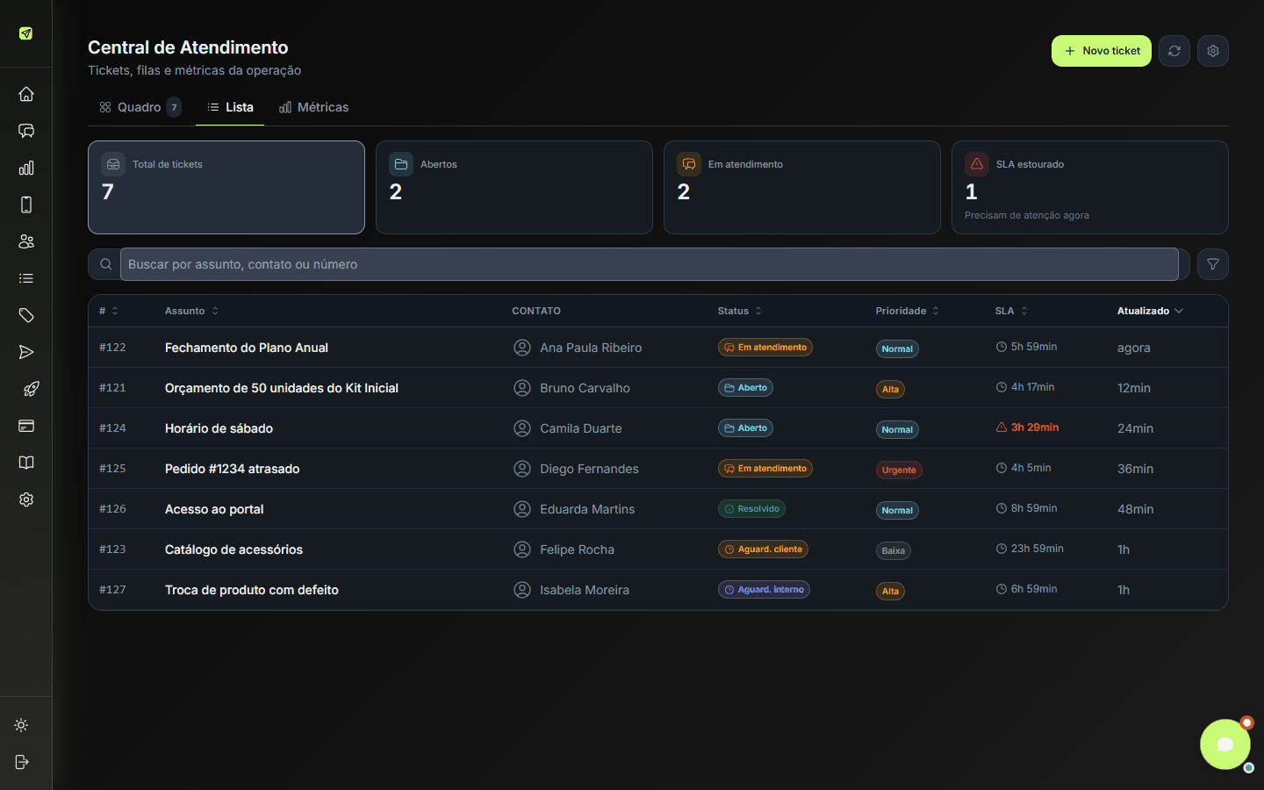Toggle the SLA estourado filter card
Image resolution: width=1264 pixels, height=790 pixels.
click(x=1089, y=188)
